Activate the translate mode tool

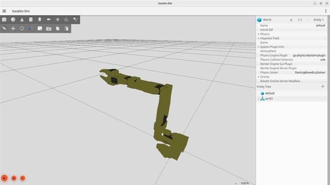point(13,28)
